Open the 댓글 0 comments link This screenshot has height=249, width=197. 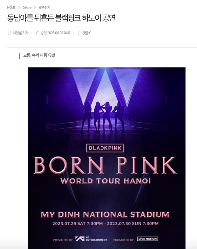coord(87,33)
